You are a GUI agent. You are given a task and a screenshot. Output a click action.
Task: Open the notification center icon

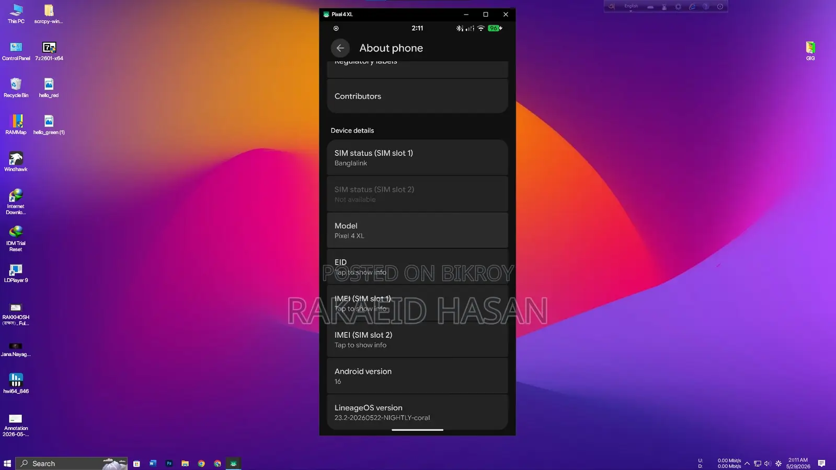pos(822,463)
